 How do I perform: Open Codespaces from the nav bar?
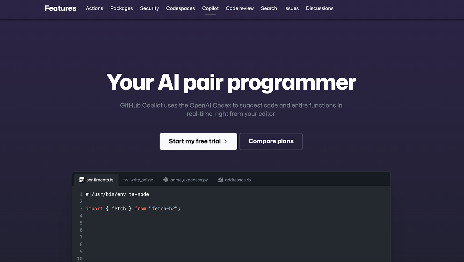180,8
